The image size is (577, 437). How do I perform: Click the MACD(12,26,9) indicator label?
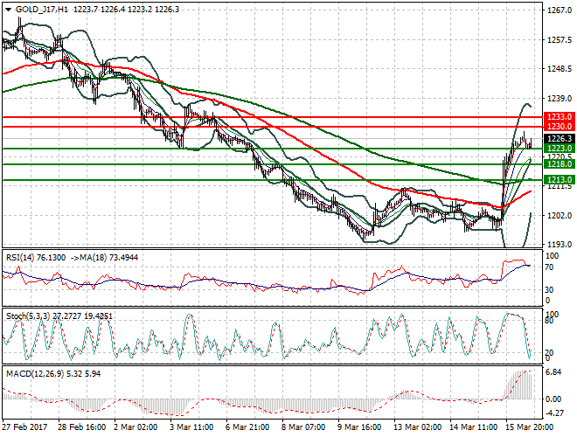(35, 374)
